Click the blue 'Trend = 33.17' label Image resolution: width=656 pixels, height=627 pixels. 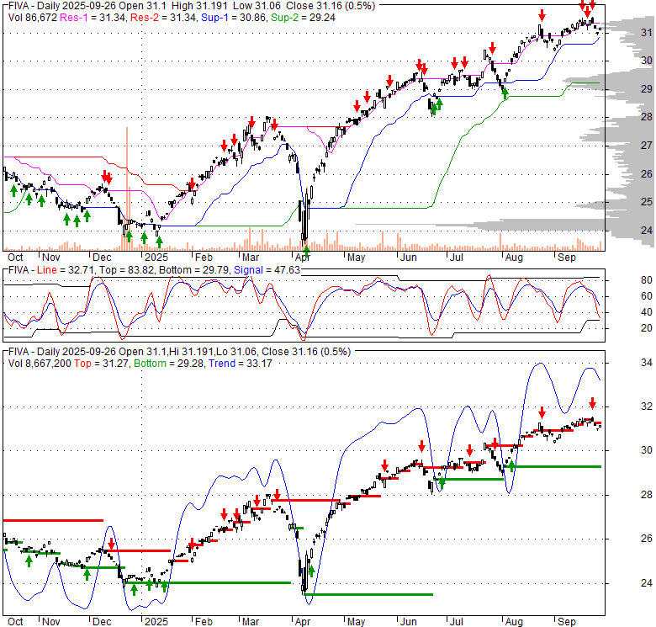click(241, 364)
